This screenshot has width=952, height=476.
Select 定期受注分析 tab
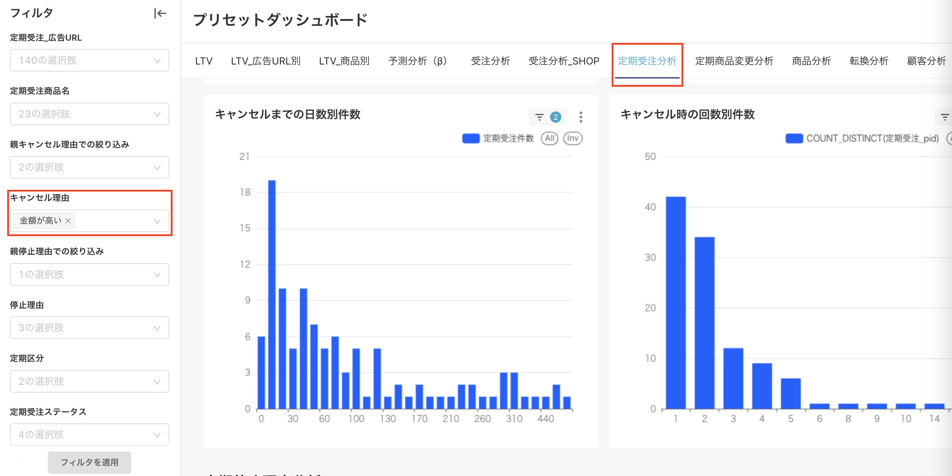[647, 61]
